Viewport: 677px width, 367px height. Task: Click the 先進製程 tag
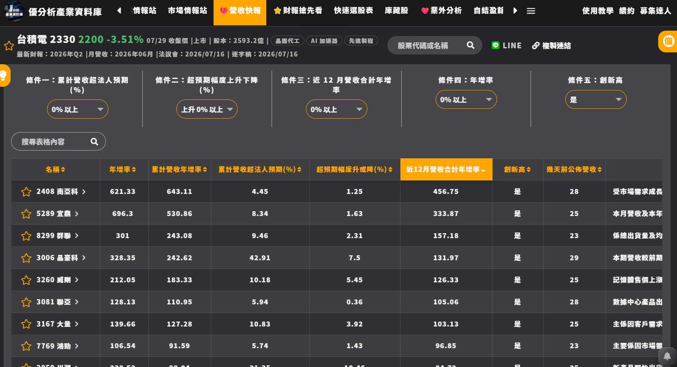click(x=361, y=41)
